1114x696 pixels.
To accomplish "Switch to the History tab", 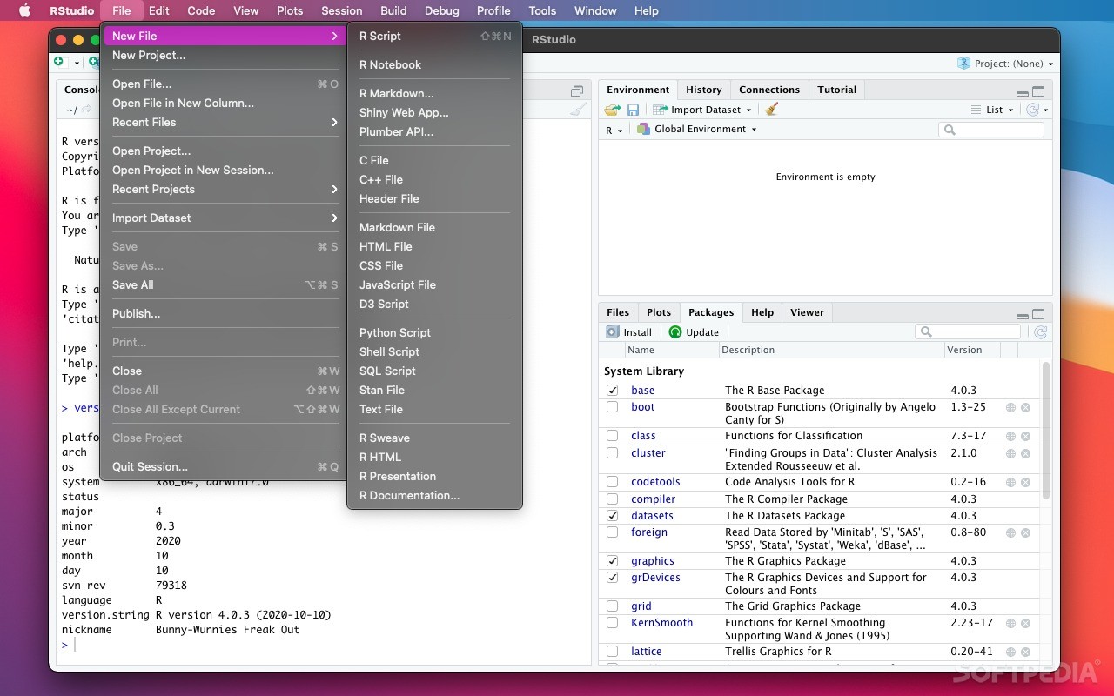I will point(703,90).
